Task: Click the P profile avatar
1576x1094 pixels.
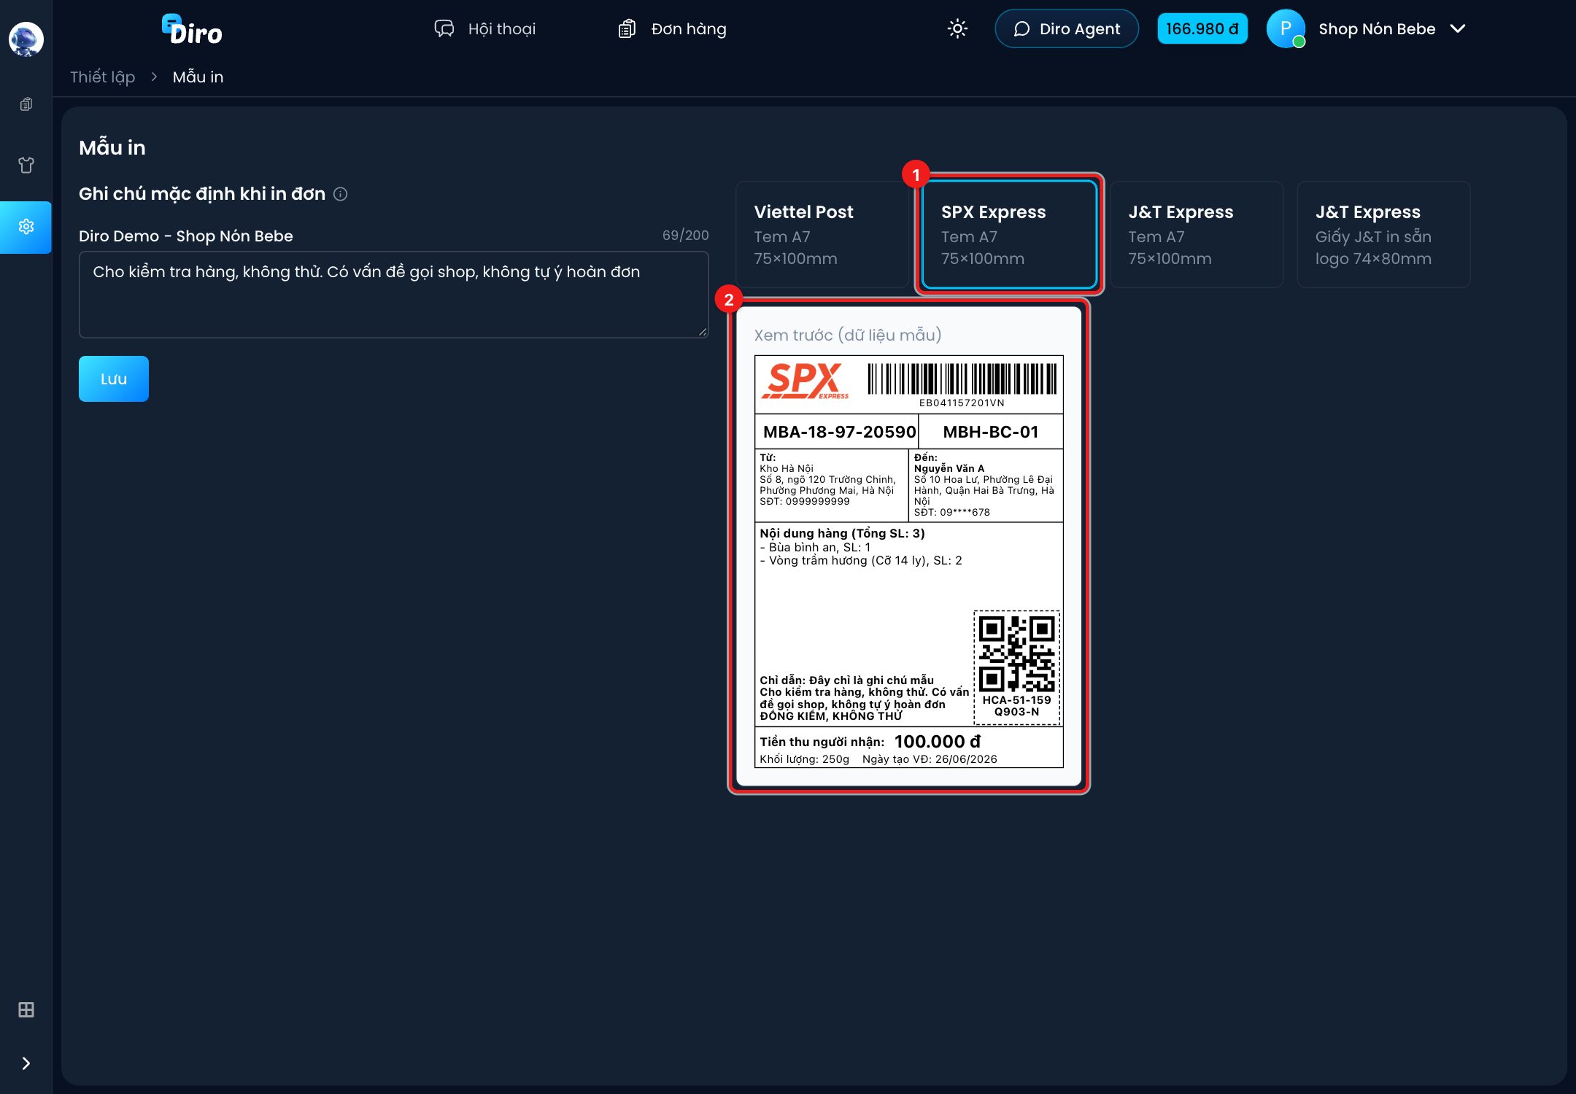Action: (1286, 29)
